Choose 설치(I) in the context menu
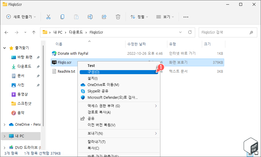Viewport: 261px width, 157px height. pyautogui.click(x=119, y=78)
